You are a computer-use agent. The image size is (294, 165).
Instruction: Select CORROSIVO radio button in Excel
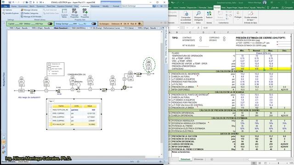(x=224, y=38)
